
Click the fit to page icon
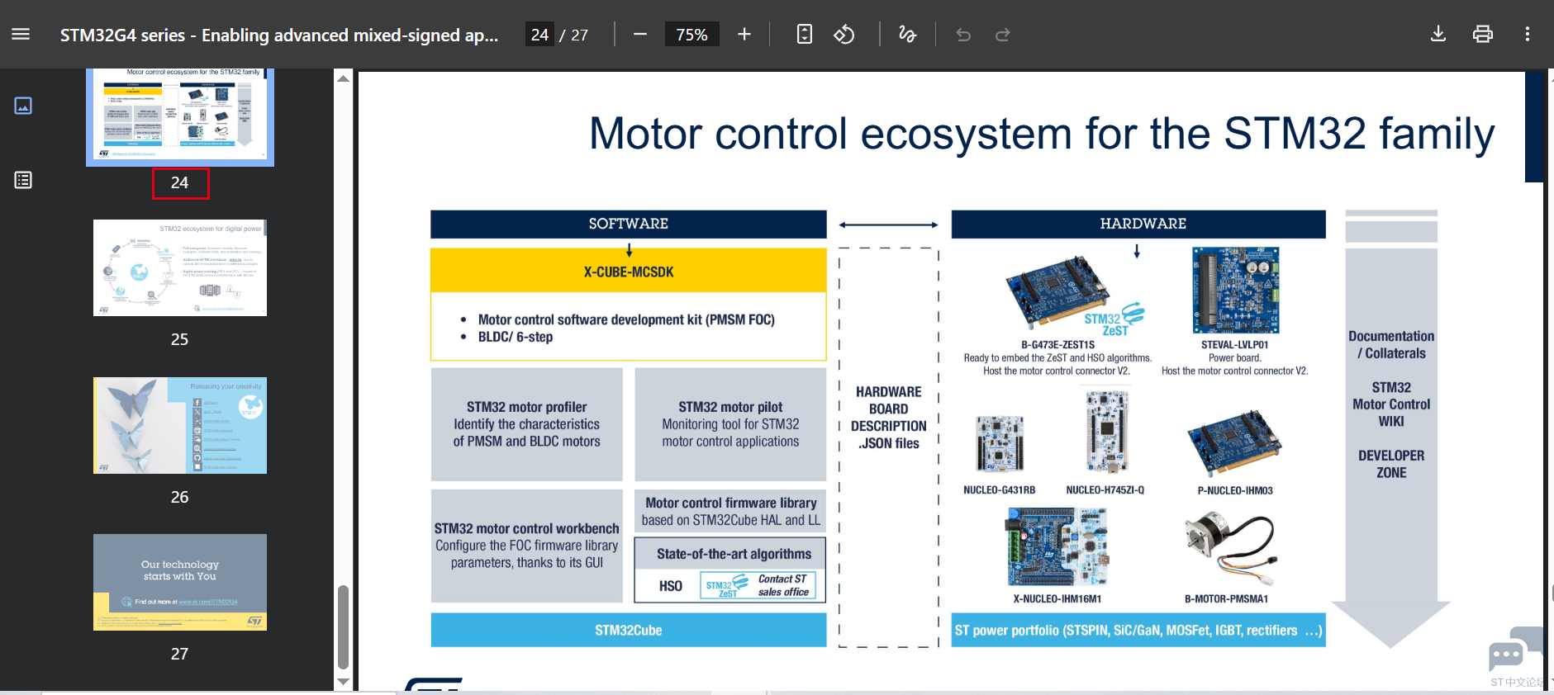coord(805,34)
